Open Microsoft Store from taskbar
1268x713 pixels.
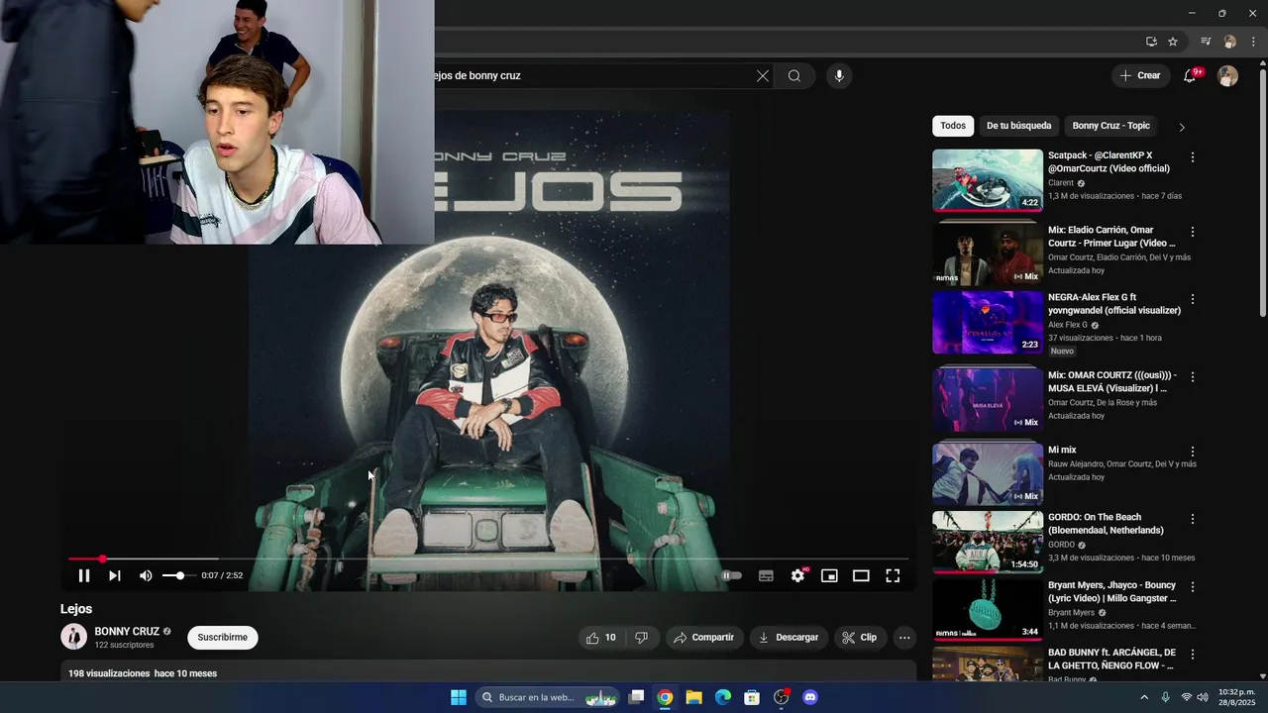pos(752,697)
